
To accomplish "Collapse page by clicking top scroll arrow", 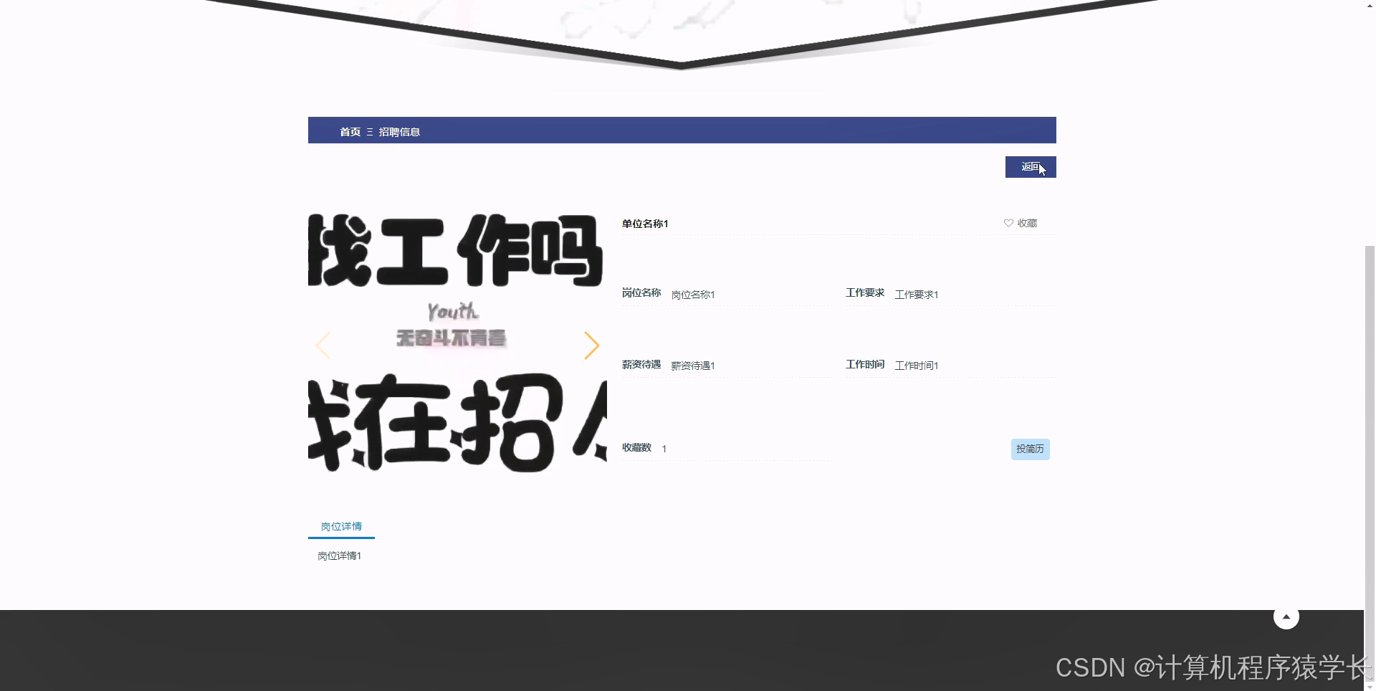I will pyautogui.click(x=1286, y=616).
